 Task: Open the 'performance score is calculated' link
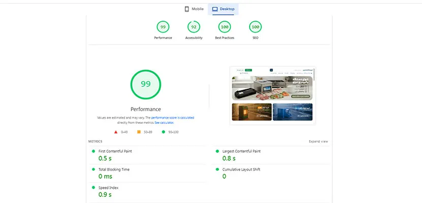tap(172, 118)
